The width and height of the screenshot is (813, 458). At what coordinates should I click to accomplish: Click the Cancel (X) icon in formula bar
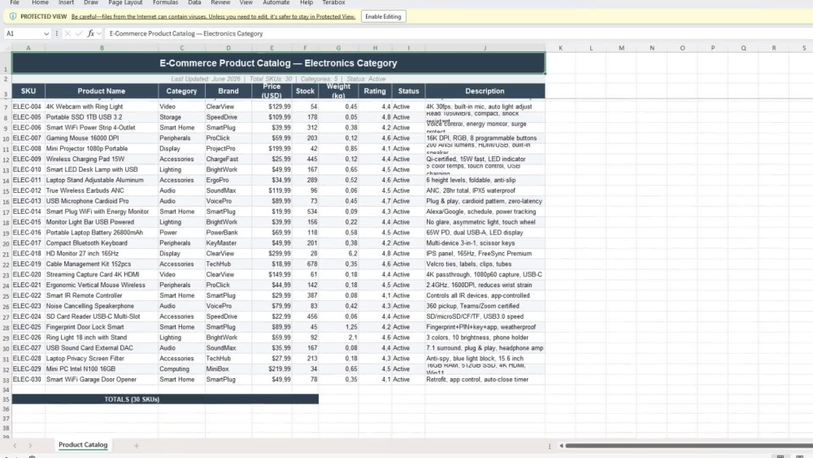click(x=67, y=33)
